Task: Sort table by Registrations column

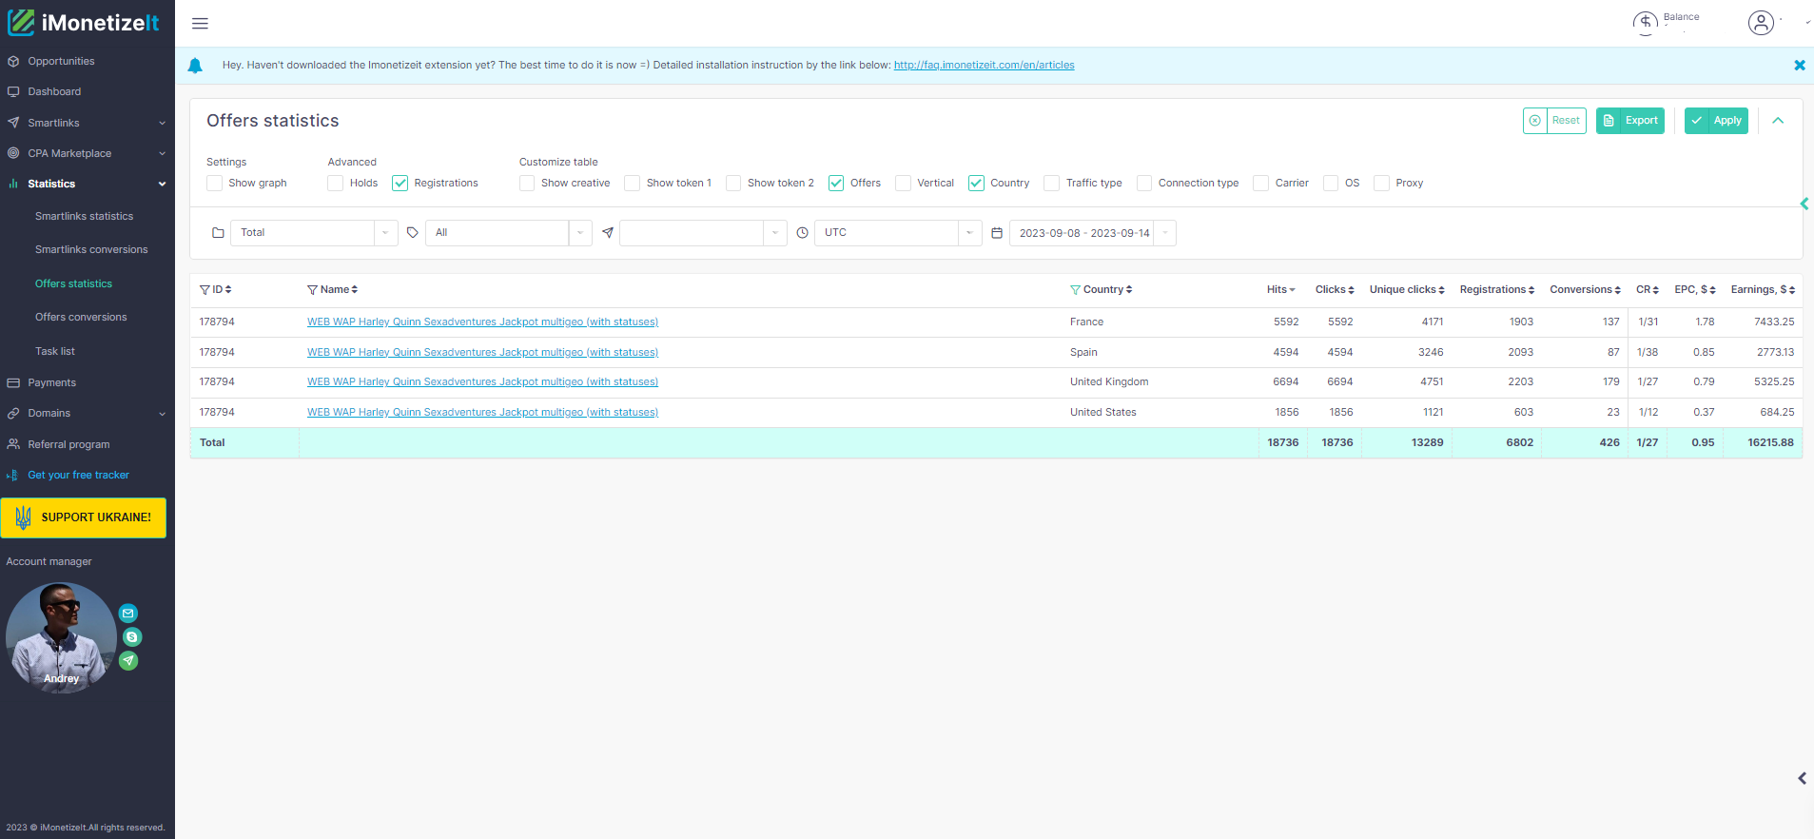Action: (1497, 290)
